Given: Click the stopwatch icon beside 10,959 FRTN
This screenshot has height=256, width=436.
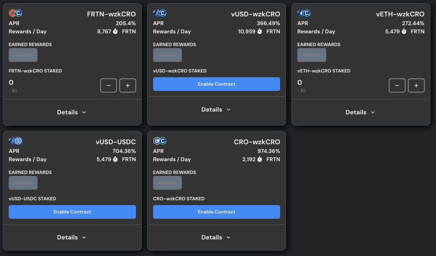Looking at the screenshot, I should [259, 32].
